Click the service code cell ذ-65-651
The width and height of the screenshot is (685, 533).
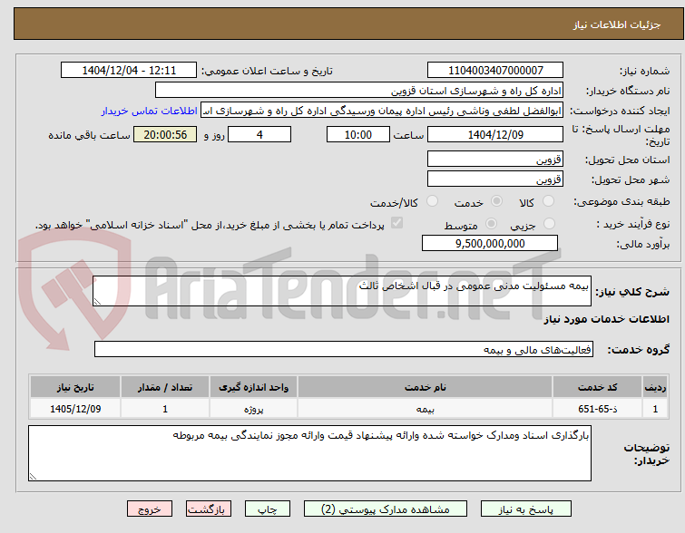pos(597,409)
